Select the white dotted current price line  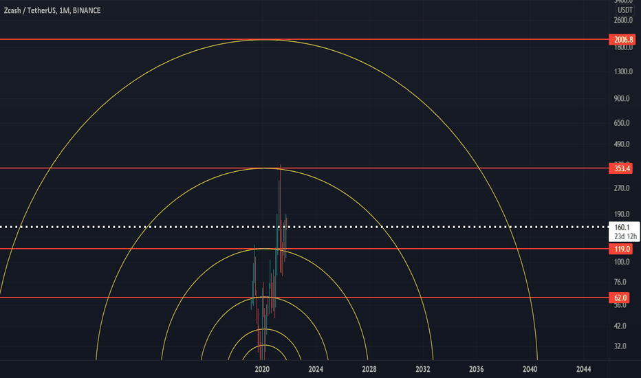click(x=304, y=227)
